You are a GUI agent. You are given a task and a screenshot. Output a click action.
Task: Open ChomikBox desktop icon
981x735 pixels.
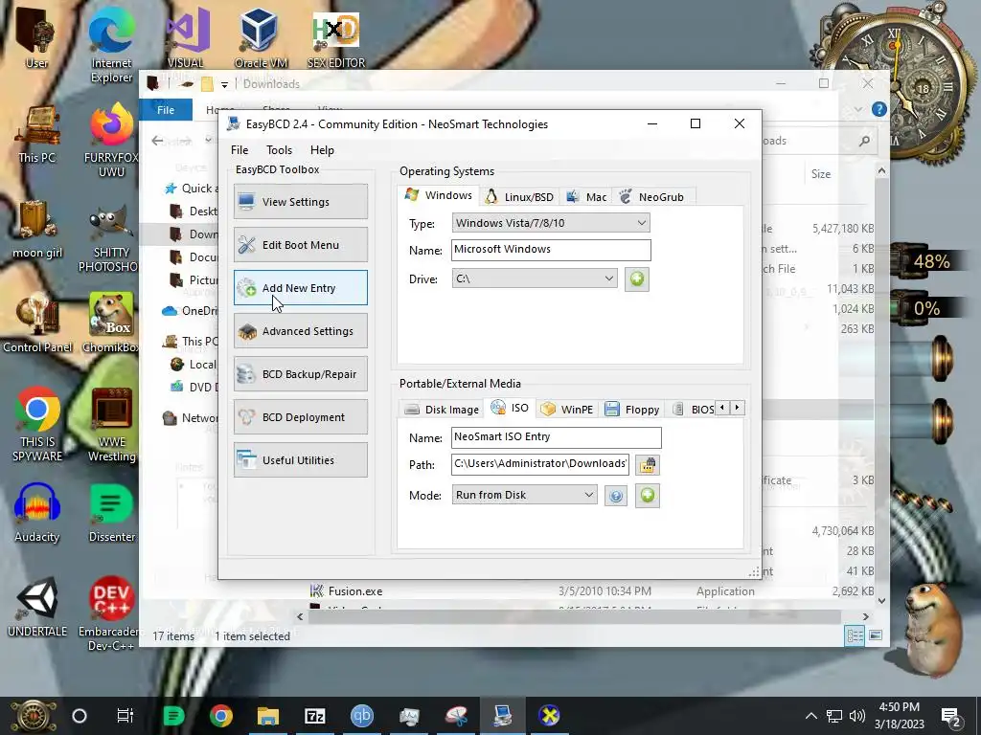click(x=111, y=323)
